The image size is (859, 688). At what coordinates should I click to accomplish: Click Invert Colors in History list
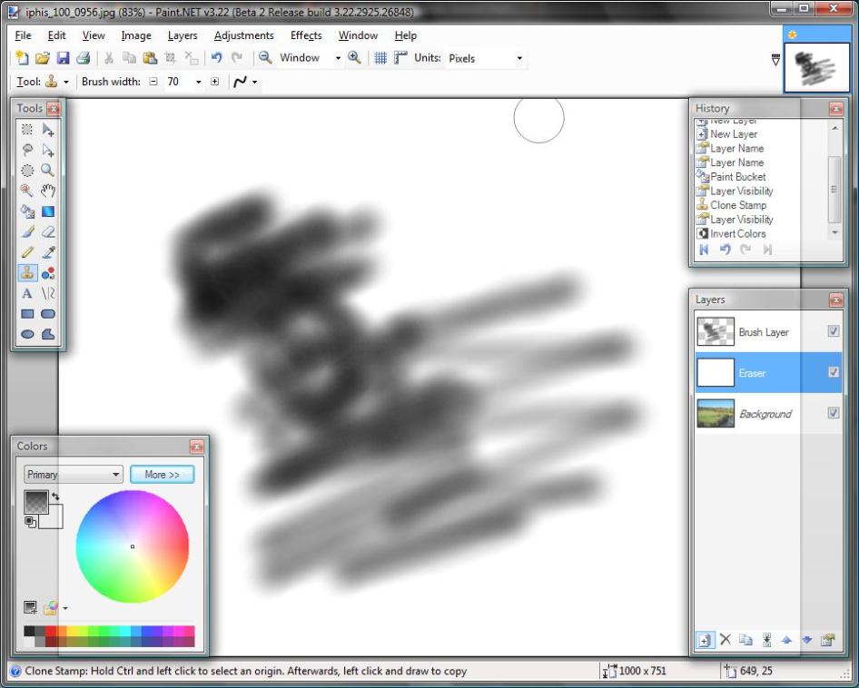tap(737, 233)
